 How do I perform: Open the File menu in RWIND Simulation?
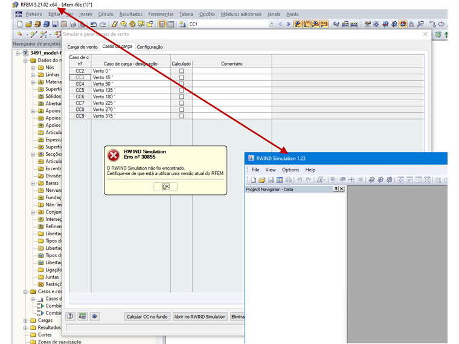point(255,170)
